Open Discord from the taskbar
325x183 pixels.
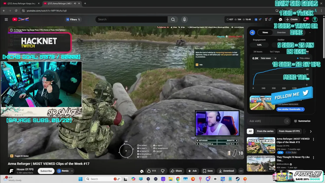pyautogui.click(x=208, y=179)
